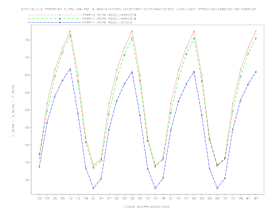Click y-axis tick label 45
This screenshot has width=279, height=216.
27,145
